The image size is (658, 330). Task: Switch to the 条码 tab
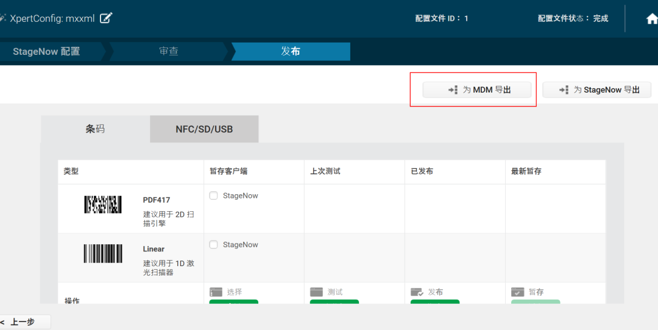coord(95,129)
